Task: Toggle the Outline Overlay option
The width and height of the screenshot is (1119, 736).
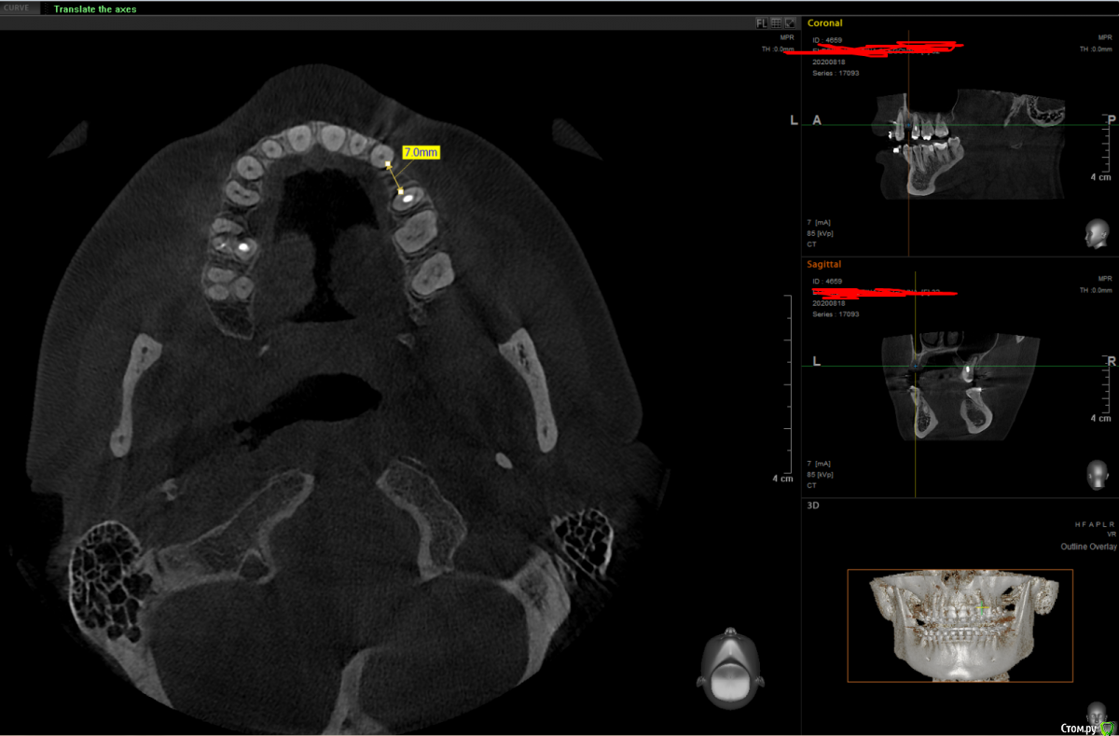Action: (x=1088, y=547)
